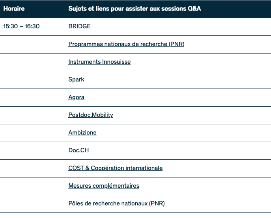Screen dimensions: 271x218
Task: Click the empty Horaire cell beside Instruments Innosuisse
Action: [32, 62]
